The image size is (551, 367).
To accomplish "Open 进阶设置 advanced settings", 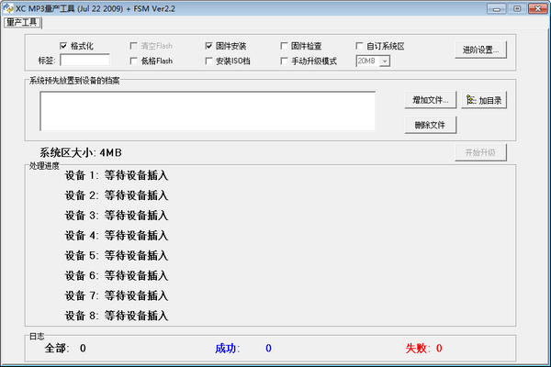I will (x=479, y=50).
